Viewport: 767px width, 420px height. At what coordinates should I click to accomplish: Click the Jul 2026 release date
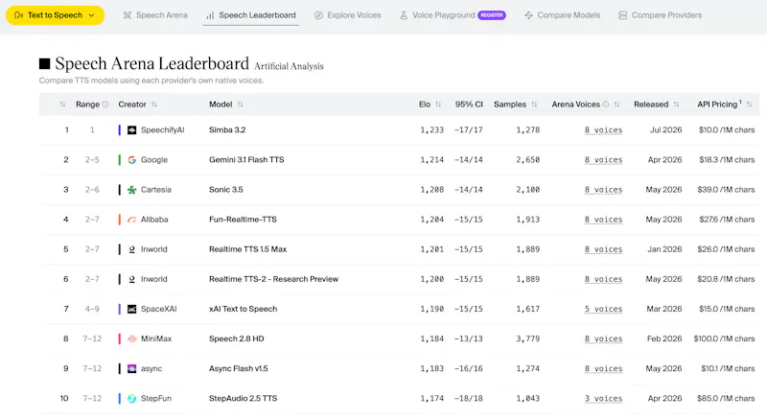tap(665, 130)
